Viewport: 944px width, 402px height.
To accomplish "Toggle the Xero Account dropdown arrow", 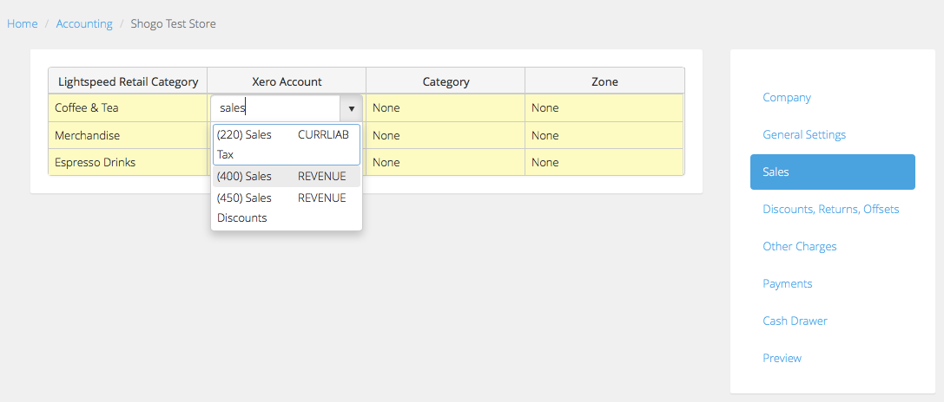I will click(x=352, y=108).
